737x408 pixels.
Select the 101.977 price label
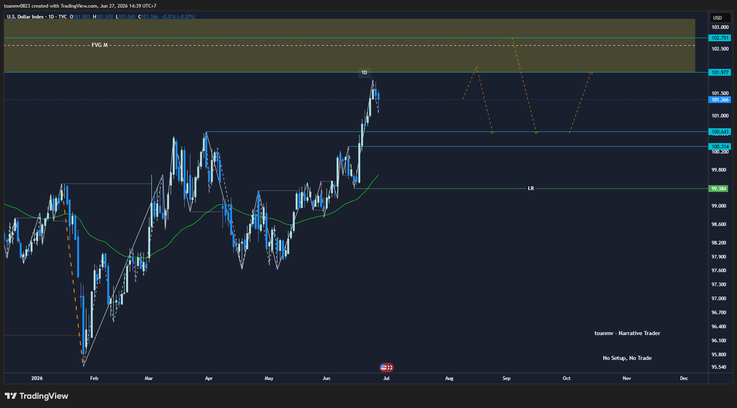pyautogui.click(x=720, y=73)
